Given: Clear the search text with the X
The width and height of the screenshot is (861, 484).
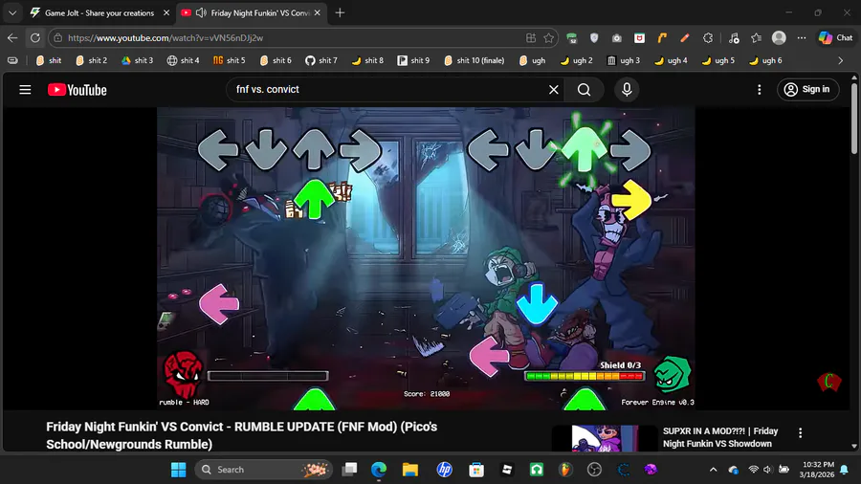Looking at the screenshot, I should (554, 90).
